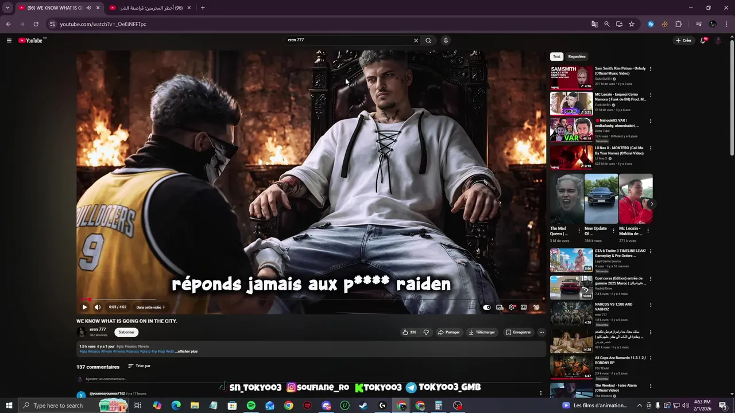Open video player settings gear
This screenshot has width=735, height=413.
512,307
